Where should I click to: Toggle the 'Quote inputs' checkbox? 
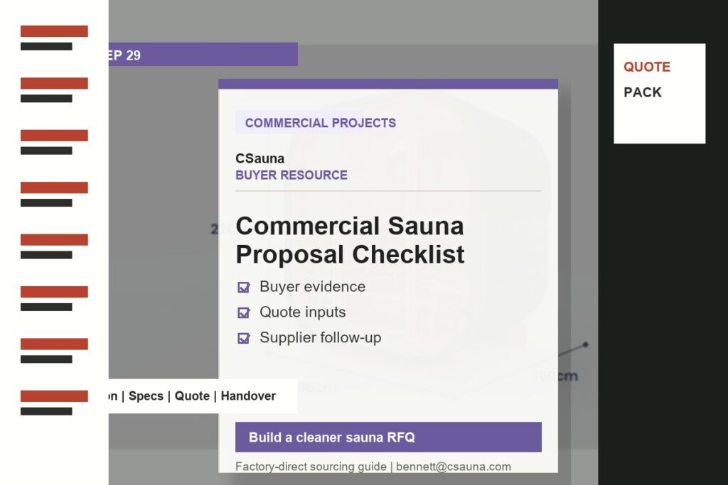click(244, 313)
